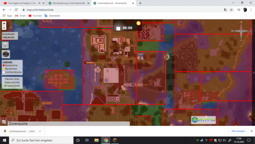Image resolution: width=255 pixels, height=144 pixels.
Task: Close the Zonenkarte tab
Action: coord(133,3)
